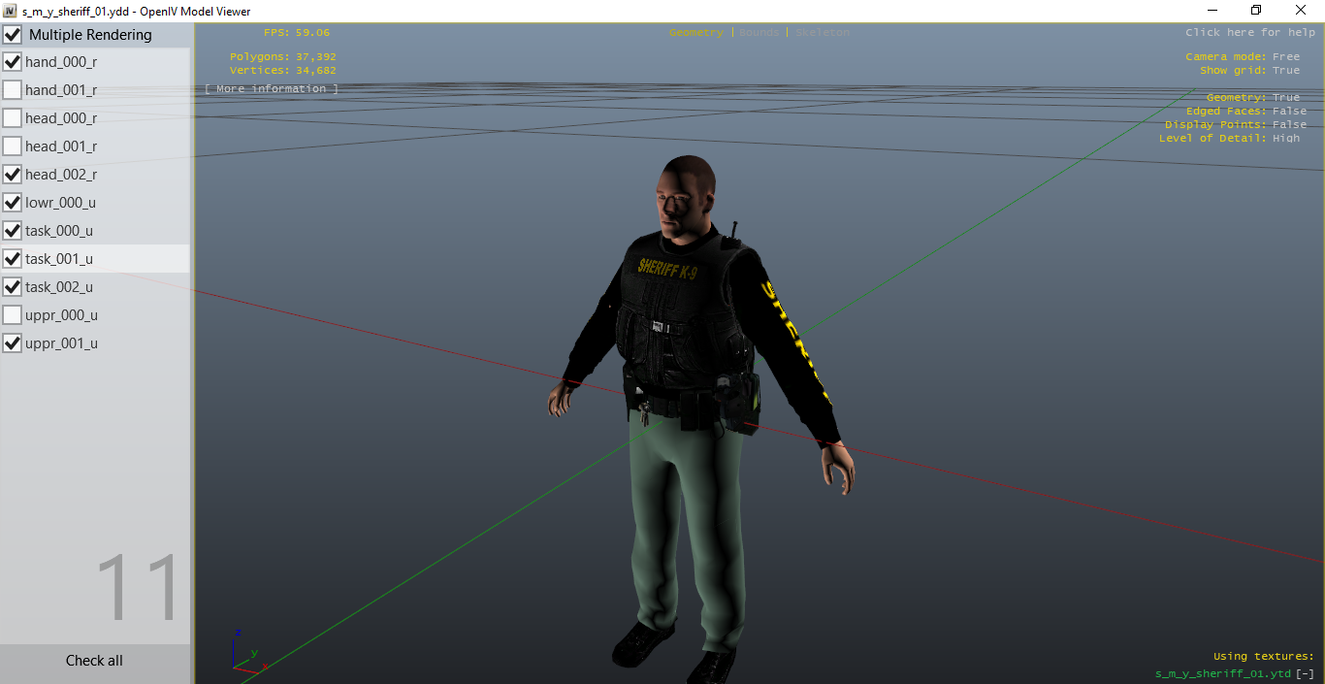1325x684 pixels.
Task: Turn on the uppr_000_u checkbox
Action: [x=13, y=315]
